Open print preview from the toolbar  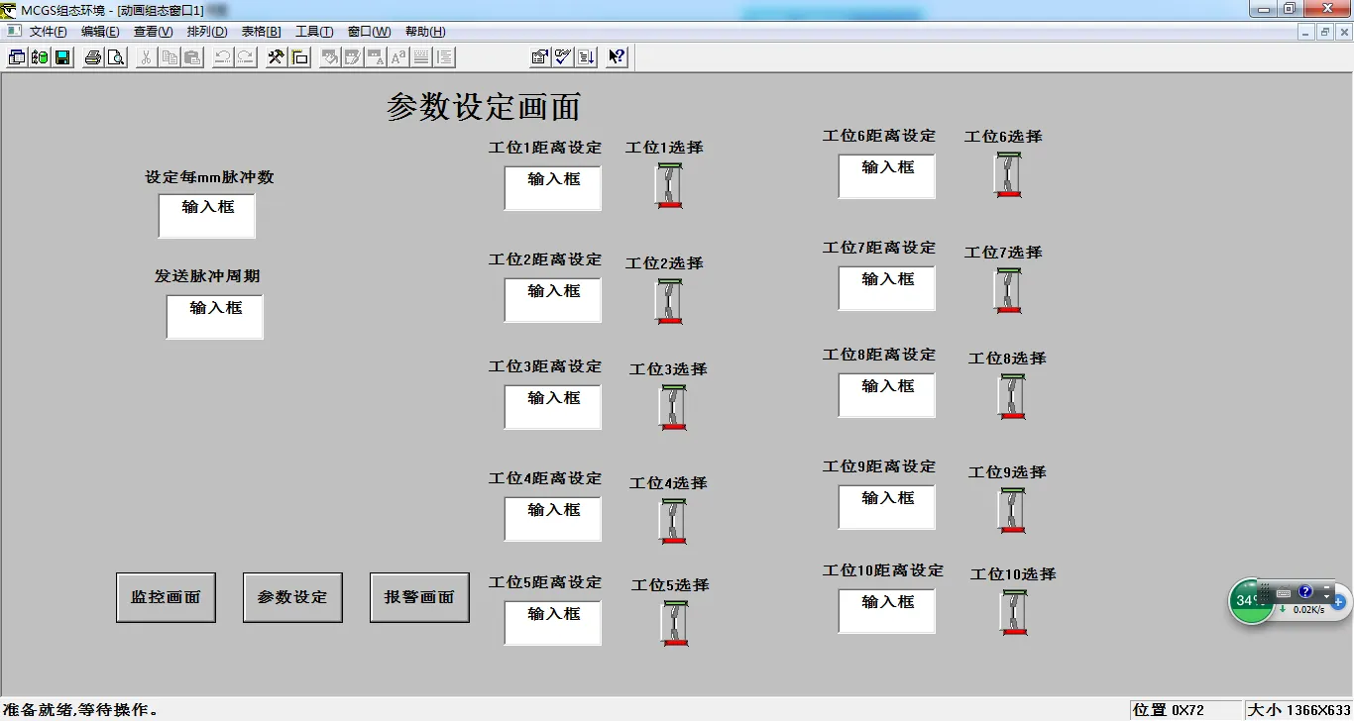[115, 56]
